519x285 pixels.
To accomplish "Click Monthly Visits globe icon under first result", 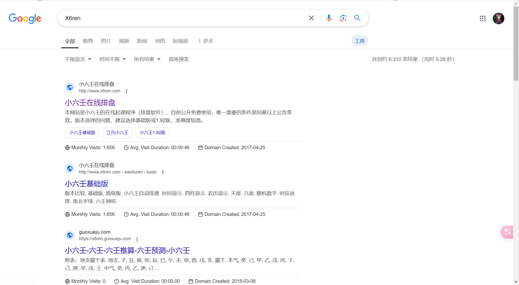I will [x=67, y=148].
